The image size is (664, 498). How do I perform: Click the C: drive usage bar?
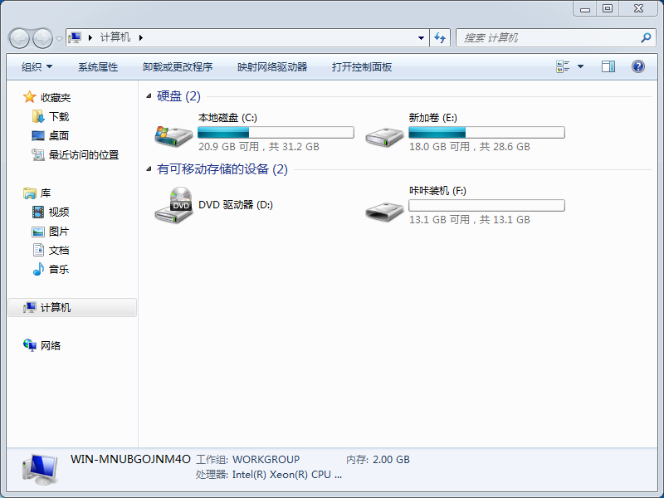click(x=276, y=133)
